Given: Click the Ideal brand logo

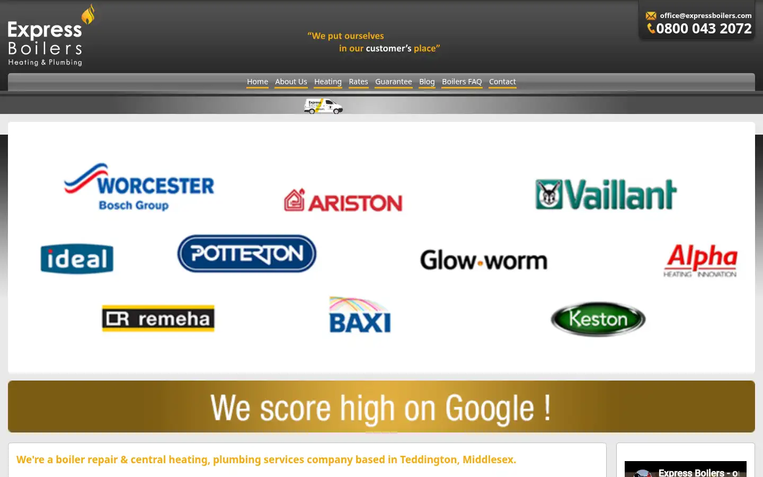Looking at the screenshot, I should 77,259.
